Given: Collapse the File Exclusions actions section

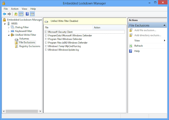Looking at the screenshot, I should pos(164,25).
